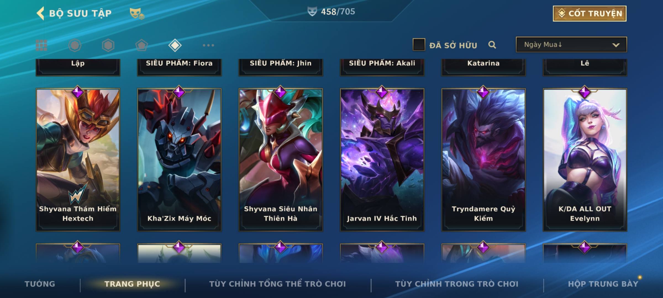Select the all-rarities grid filter icon

tap(41, 45)
